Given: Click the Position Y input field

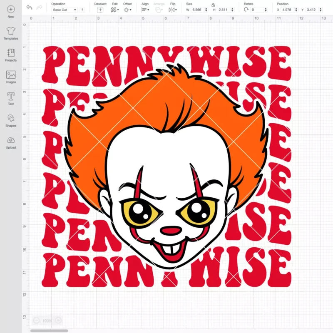Looking at the screenshot, I should click(x=312, y=10).
